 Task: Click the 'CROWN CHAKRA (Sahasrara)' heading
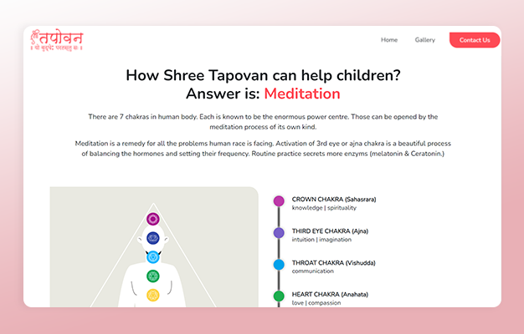coord(334,200)
